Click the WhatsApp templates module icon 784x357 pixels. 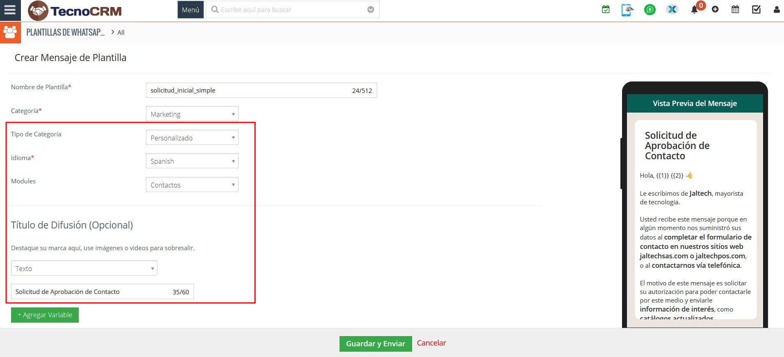point(10,32)
